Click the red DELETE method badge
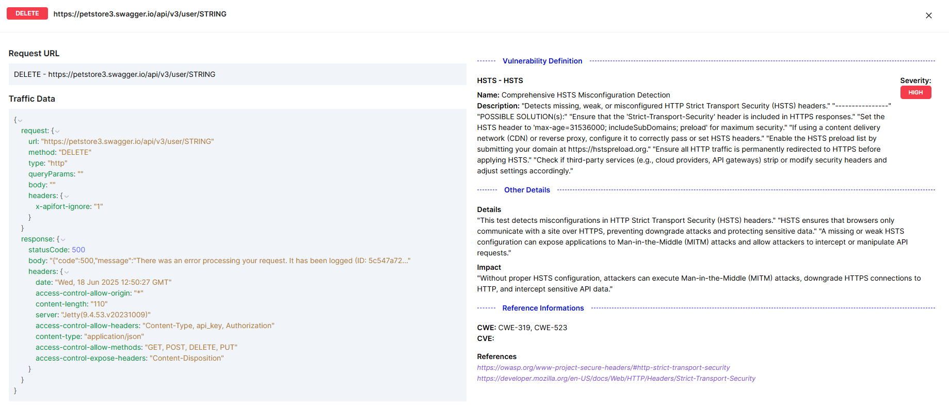 pos(27,13)
